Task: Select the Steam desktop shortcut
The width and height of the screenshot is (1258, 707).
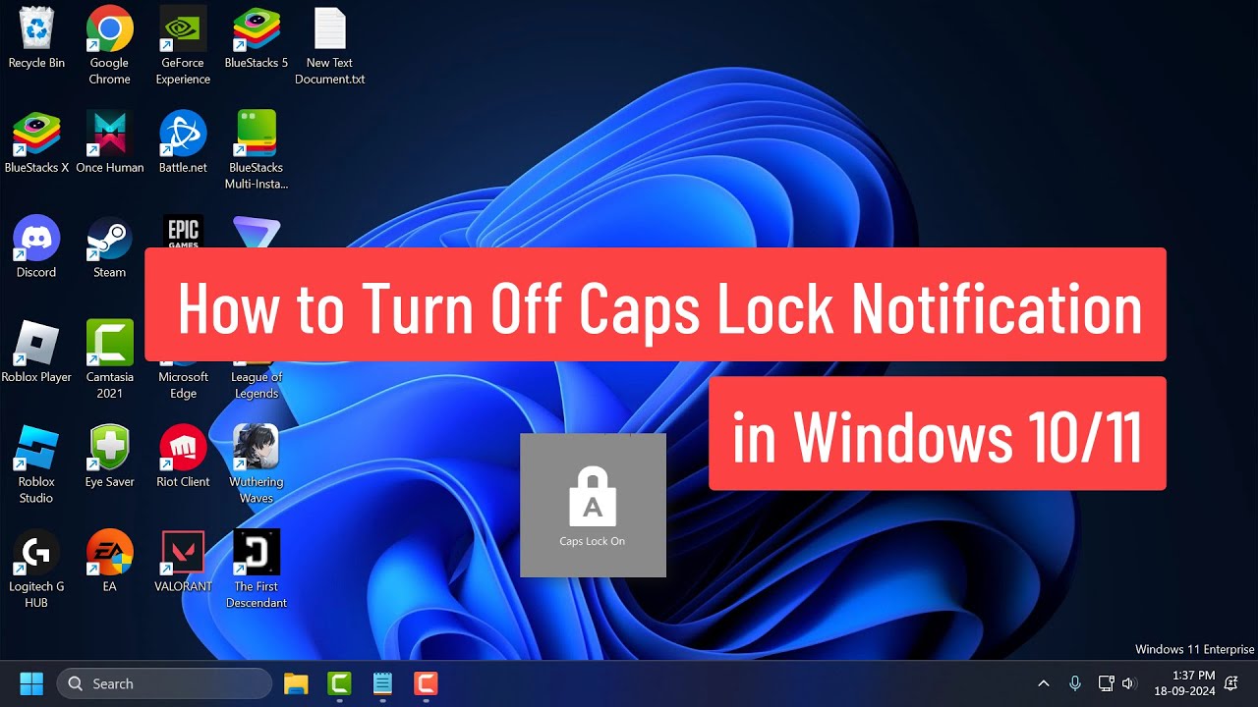Action: (x=109, y=247)
